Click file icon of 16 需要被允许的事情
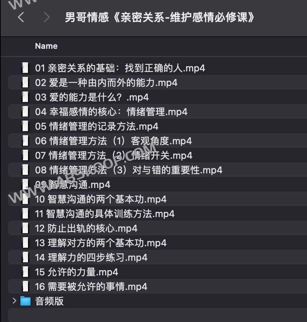Screen dimensions: 307x322 pyautogui.click(x=25, y=286)
